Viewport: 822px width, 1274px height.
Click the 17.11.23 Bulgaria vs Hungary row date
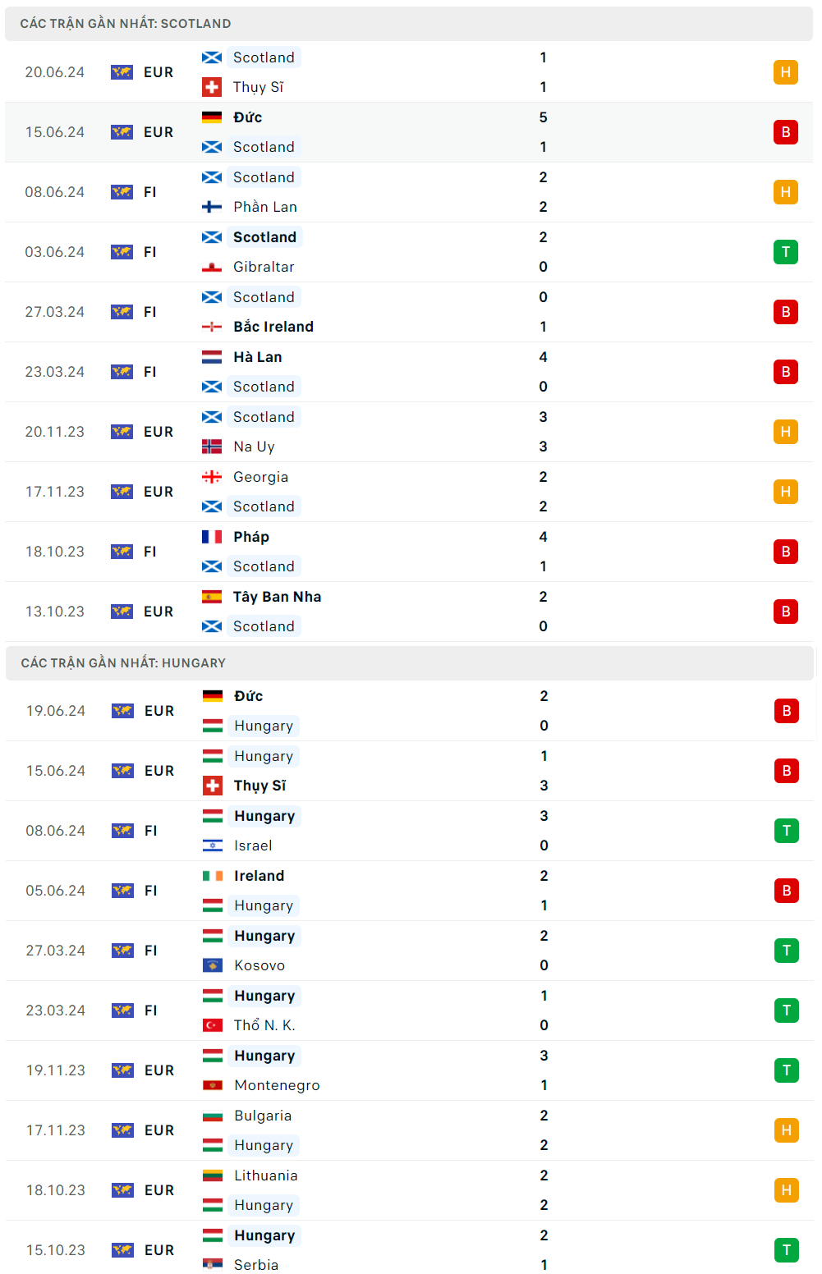tap(56, 1130)
